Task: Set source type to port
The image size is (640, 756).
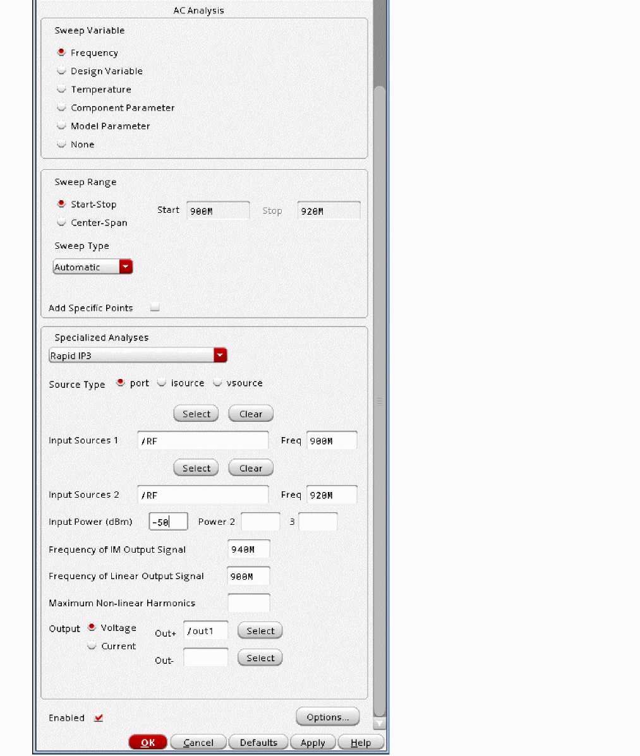Action: click(x=121, y=383)
